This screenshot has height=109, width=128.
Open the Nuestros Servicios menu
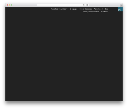click(58, 9)
